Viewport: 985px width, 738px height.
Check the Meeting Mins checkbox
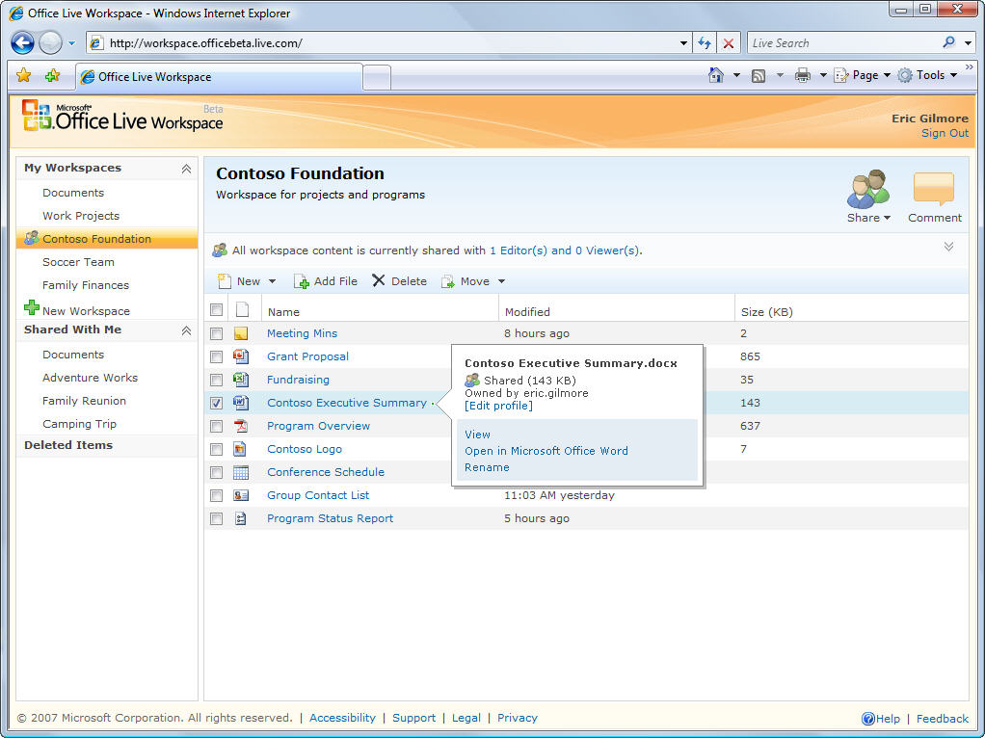pyautogui.click(x=217, y=333)
